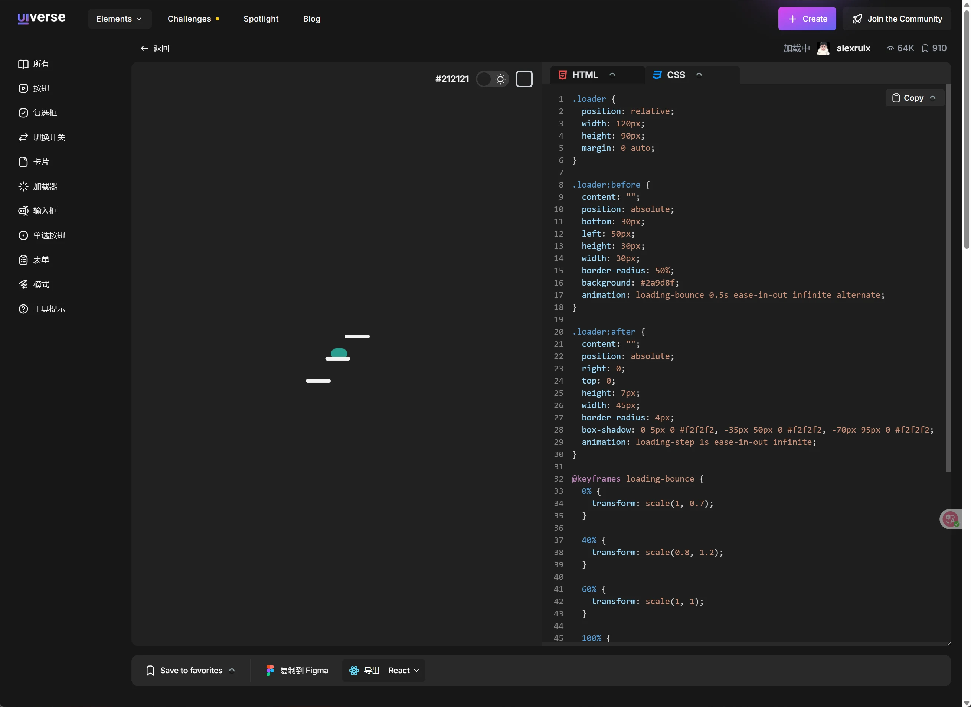Expand the Elements dropdown menu
Viewport: 971px width, 707px height.
[x=120, y=19]
